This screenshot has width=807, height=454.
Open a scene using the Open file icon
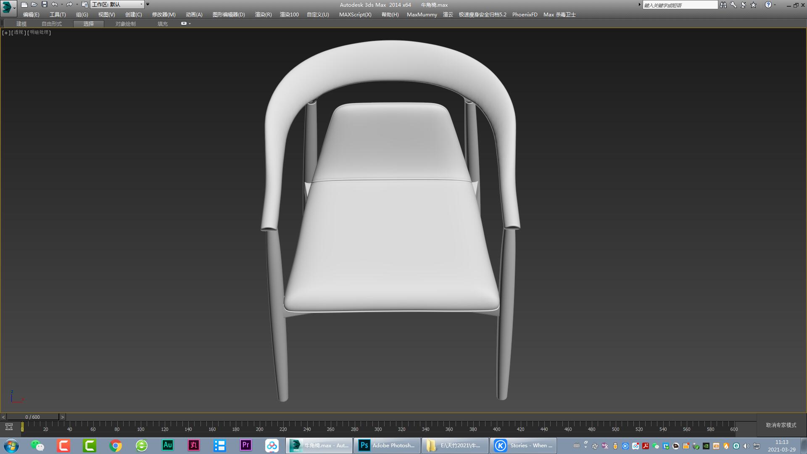34,5
